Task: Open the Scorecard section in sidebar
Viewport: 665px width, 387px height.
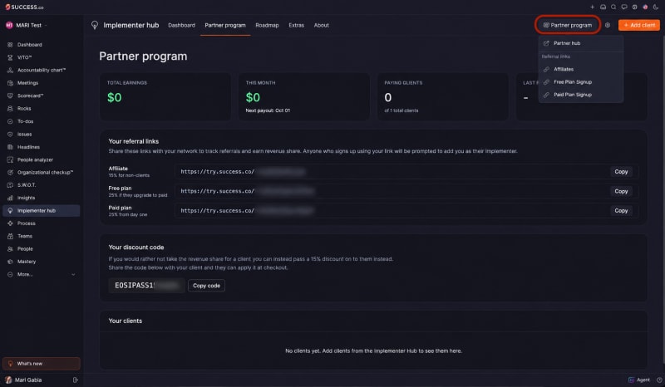Action: point(41,96)
